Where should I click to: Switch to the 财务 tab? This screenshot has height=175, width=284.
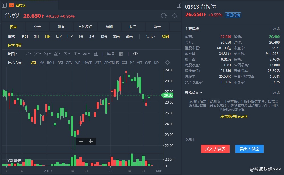pos(61,27)
